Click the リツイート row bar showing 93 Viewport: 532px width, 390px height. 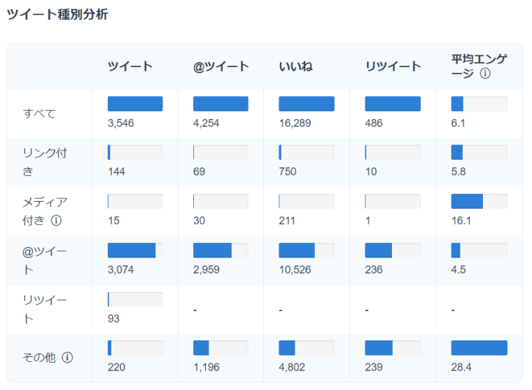(135, 300)
